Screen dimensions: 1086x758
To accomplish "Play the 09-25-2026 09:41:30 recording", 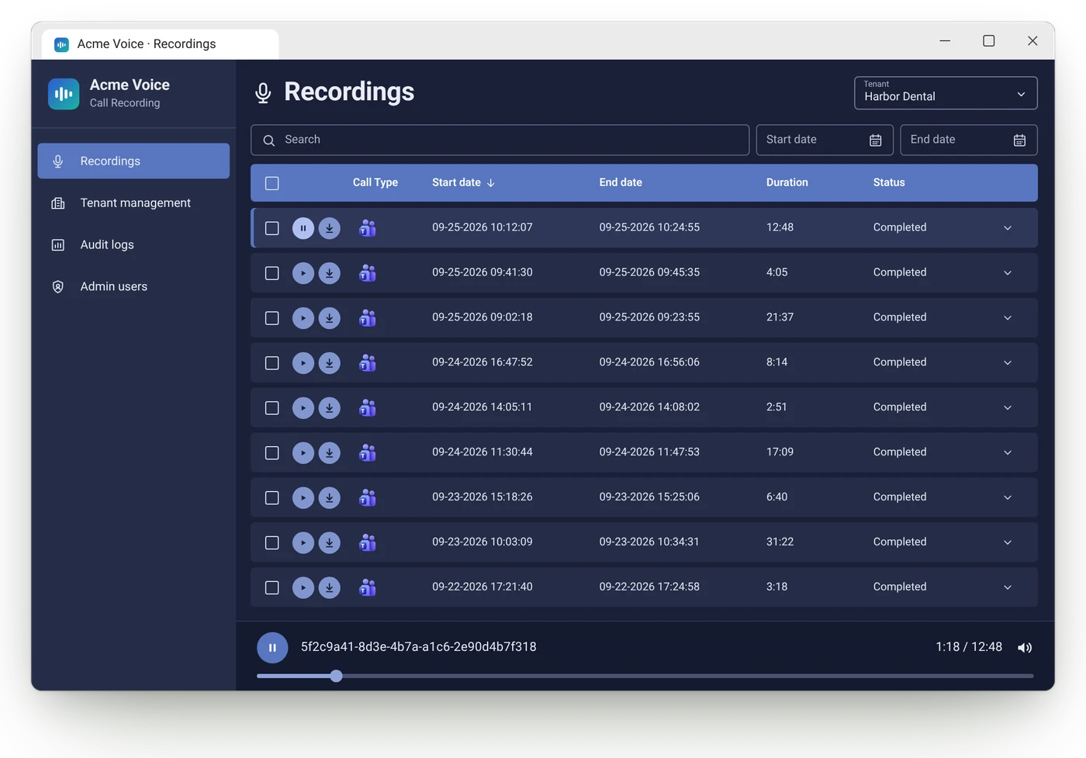I will coord(303,273).
